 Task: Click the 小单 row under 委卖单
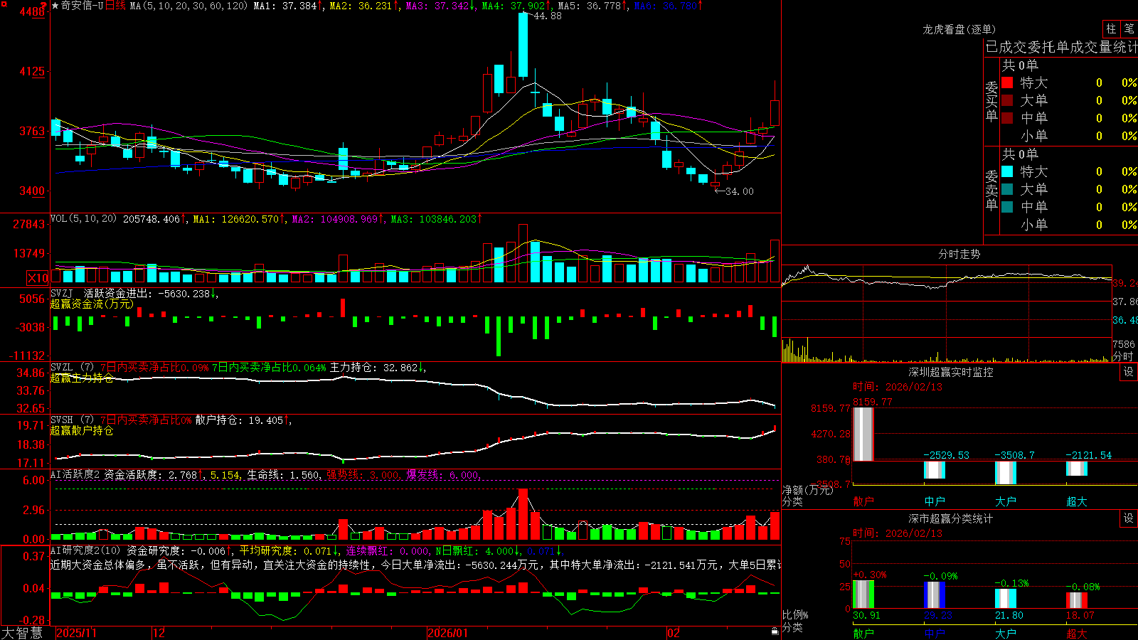[1069, 225]
